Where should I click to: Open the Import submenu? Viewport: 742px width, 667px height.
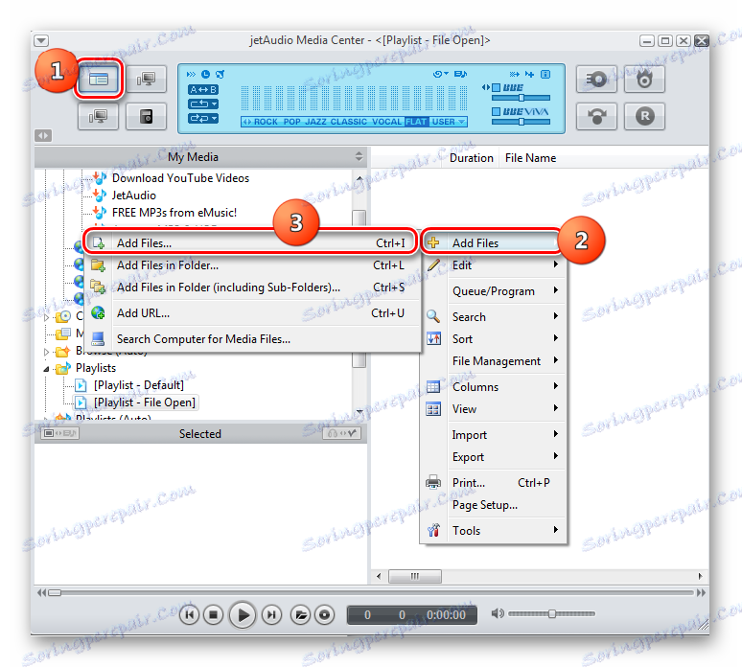(x=494, y=435)
